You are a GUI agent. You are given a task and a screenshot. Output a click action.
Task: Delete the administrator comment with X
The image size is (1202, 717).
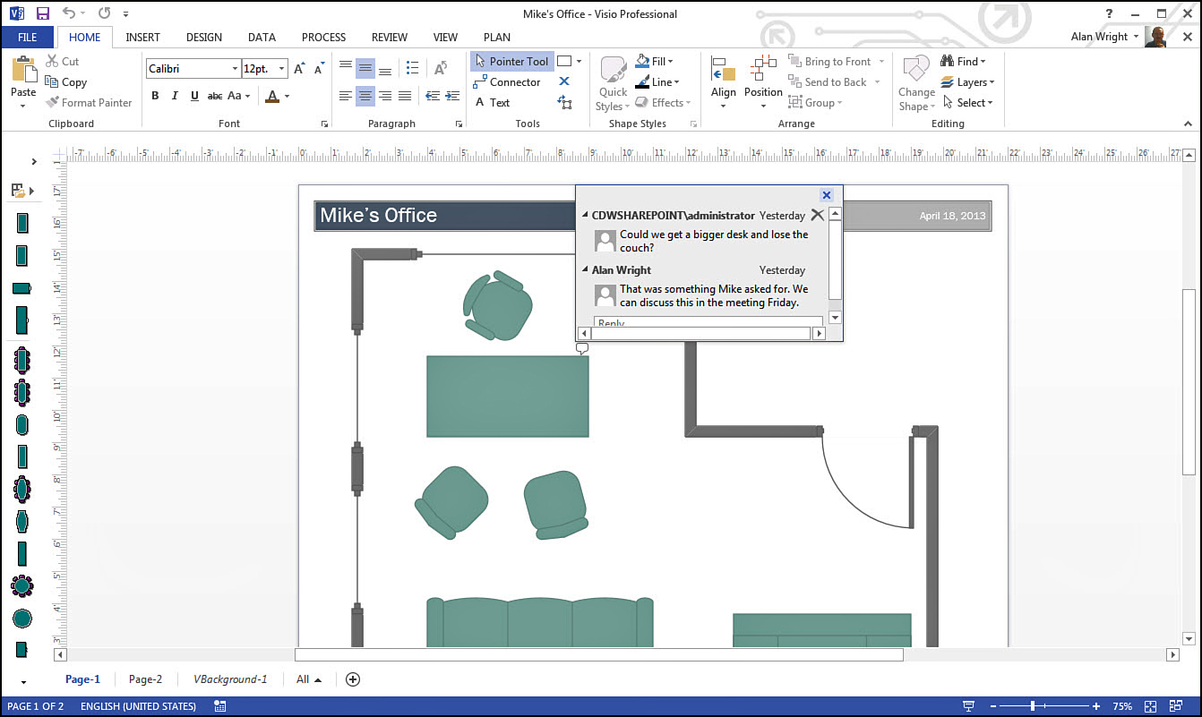pyautogui.click(x=817, y=215)
